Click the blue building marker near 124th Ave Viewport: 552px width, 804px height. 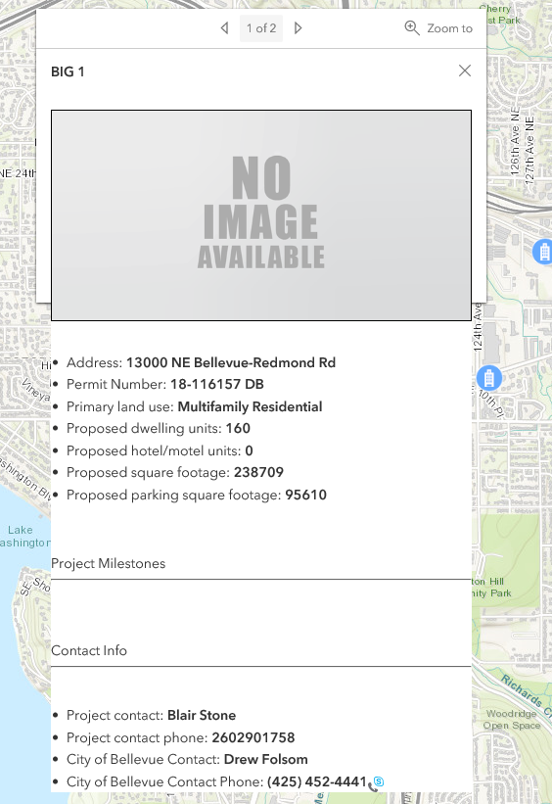(x=489, y=378)
